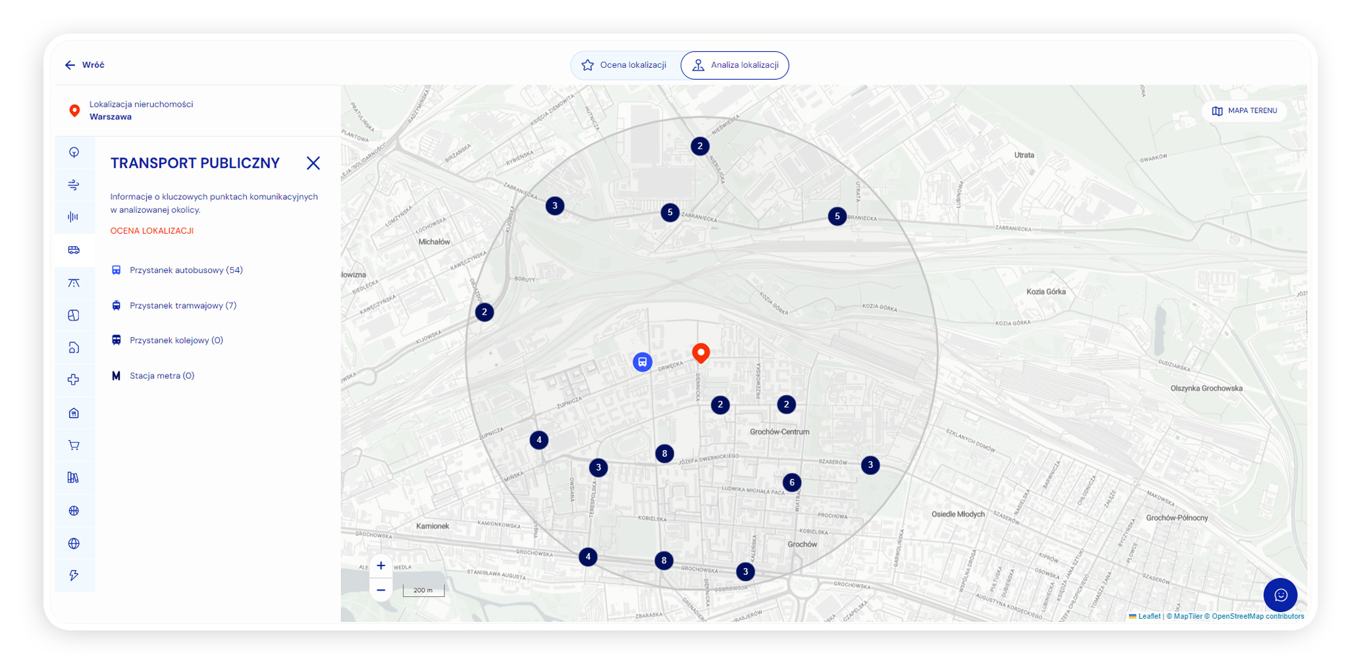Zoom in the map with plus

coord(380,566)
